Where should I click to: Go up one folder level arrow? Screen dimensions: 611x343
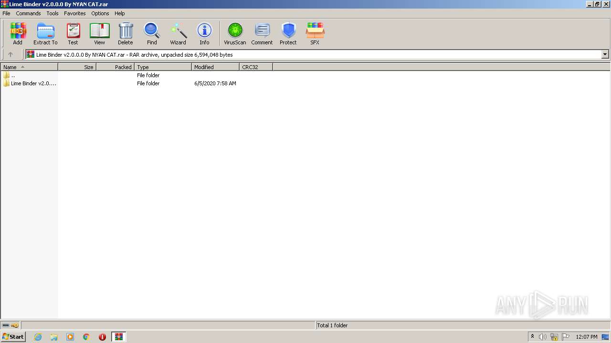tap(11, 54)
